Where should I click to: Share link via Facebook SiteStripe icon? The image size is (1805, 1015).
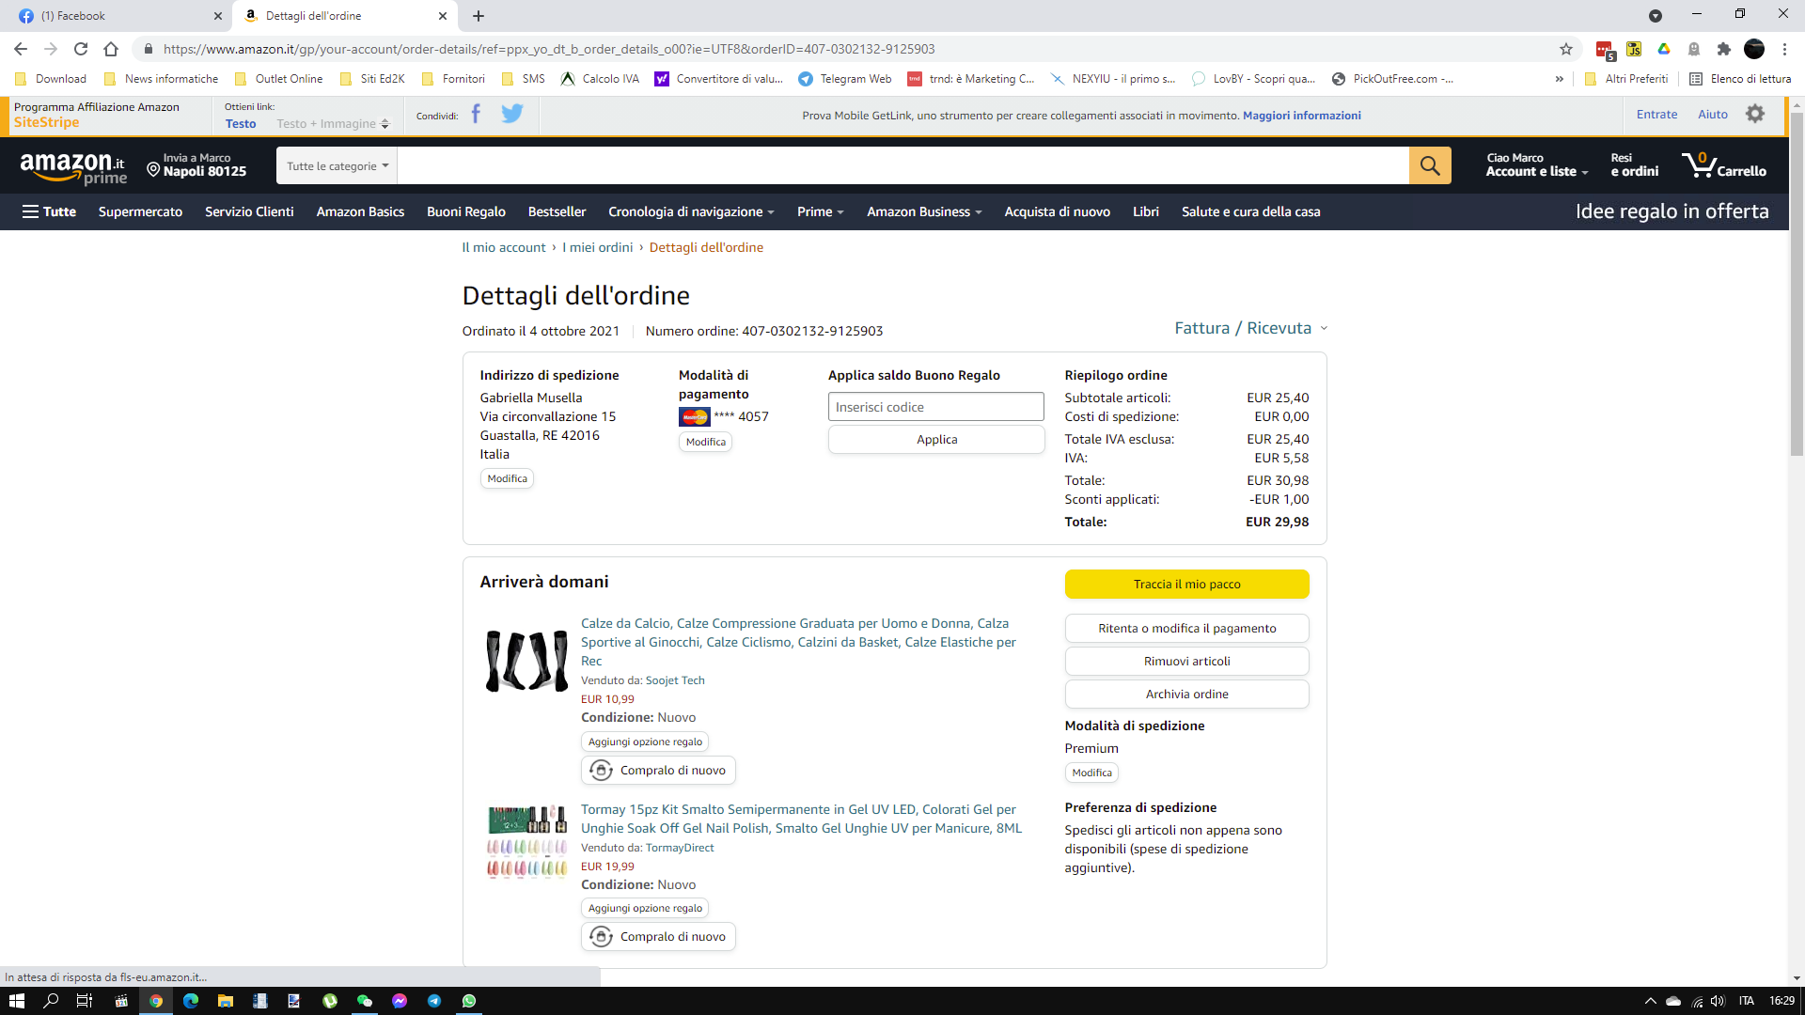click(x=476, y=115)
